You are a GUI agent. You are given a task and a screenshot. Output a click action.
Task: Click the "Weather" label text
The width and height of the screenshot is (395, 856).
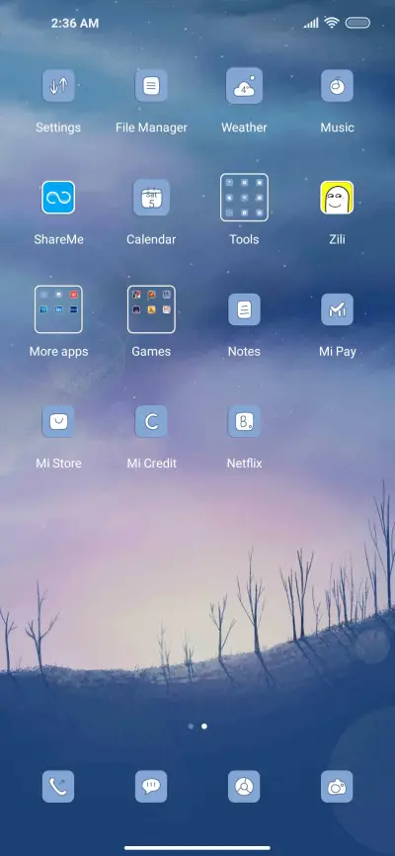tap(245, 128)
